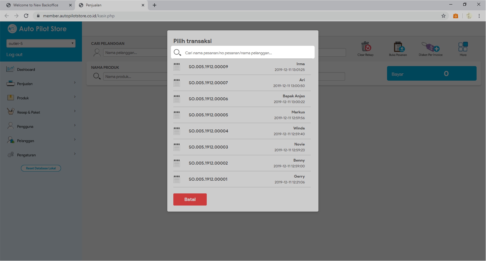
Task: Select transaction SO.005.1912.00009 for Irma
Action: point(242,67)
